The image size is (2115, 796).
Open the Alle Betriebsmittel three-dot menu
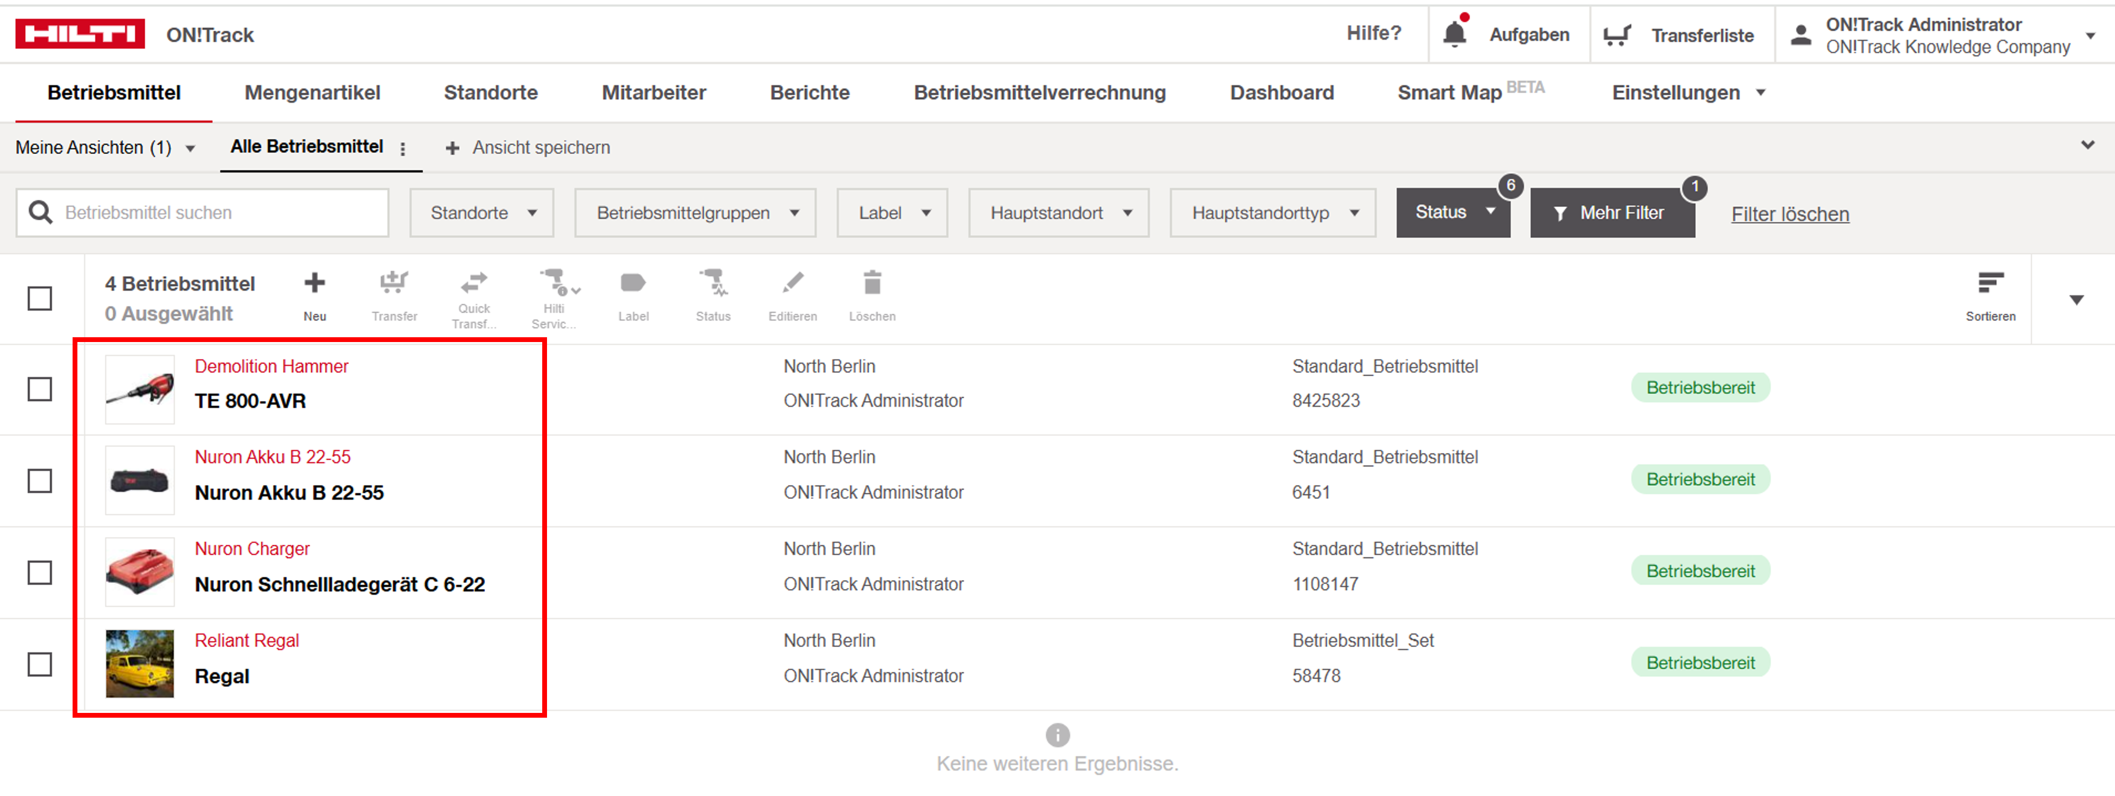[x=402, y=148]
